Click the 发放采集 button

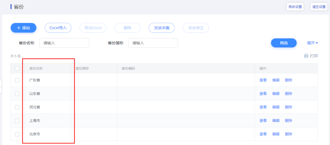pos(162,28)
